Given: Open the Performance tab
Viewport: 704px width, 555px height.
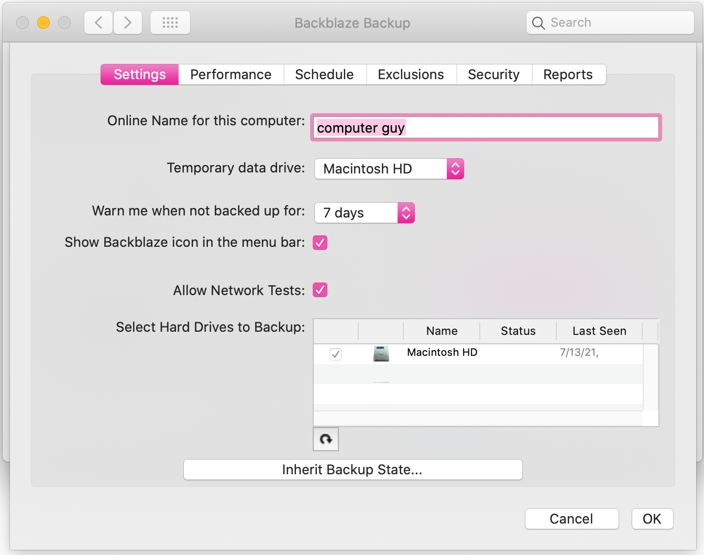Looking at the screenshot, I should tap(231, 74).
